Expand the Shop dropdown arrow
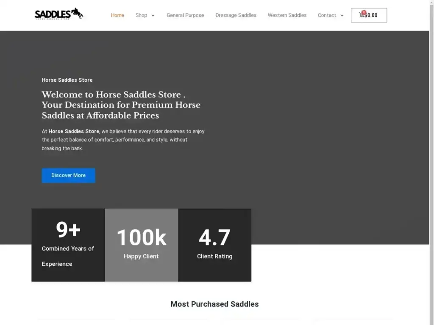The image size is (434, 325). 153,16
